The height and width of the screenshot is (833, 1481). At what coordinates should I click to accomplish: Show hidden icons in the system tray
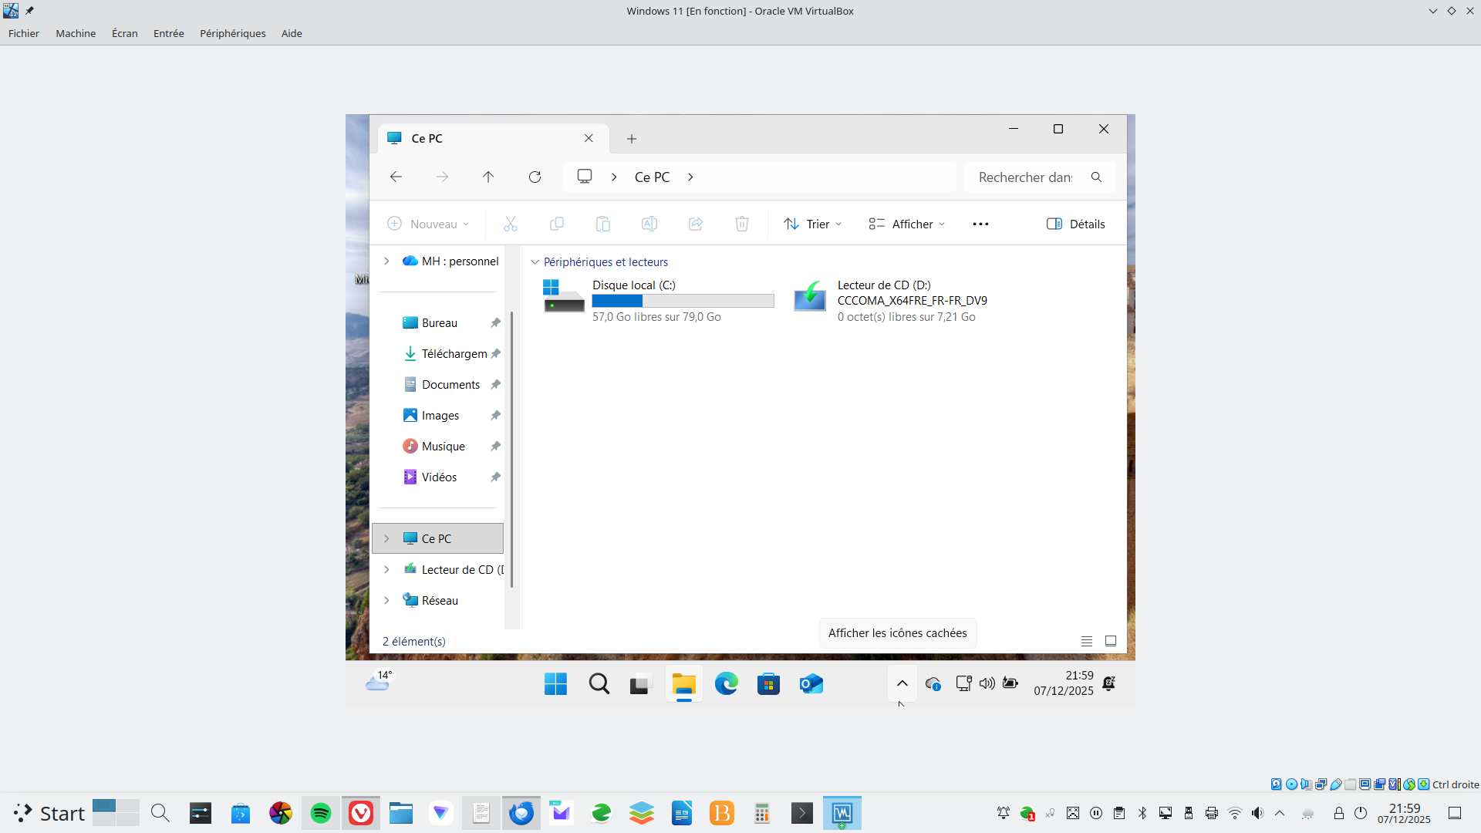point(902,683)
